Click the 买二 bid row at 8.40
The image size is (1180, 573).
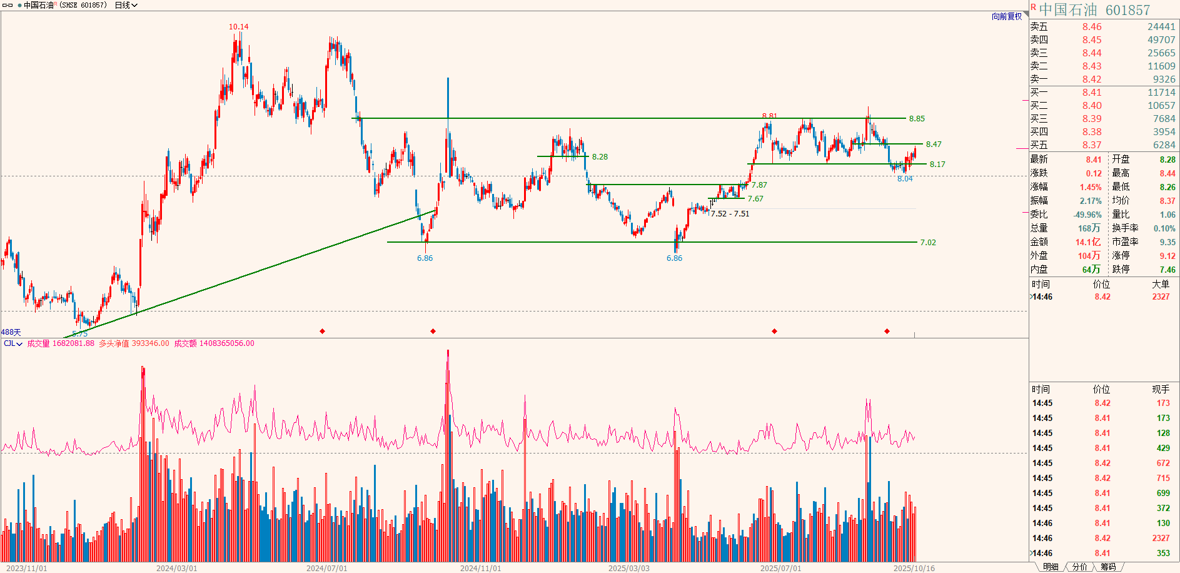tap(1103, 105)
